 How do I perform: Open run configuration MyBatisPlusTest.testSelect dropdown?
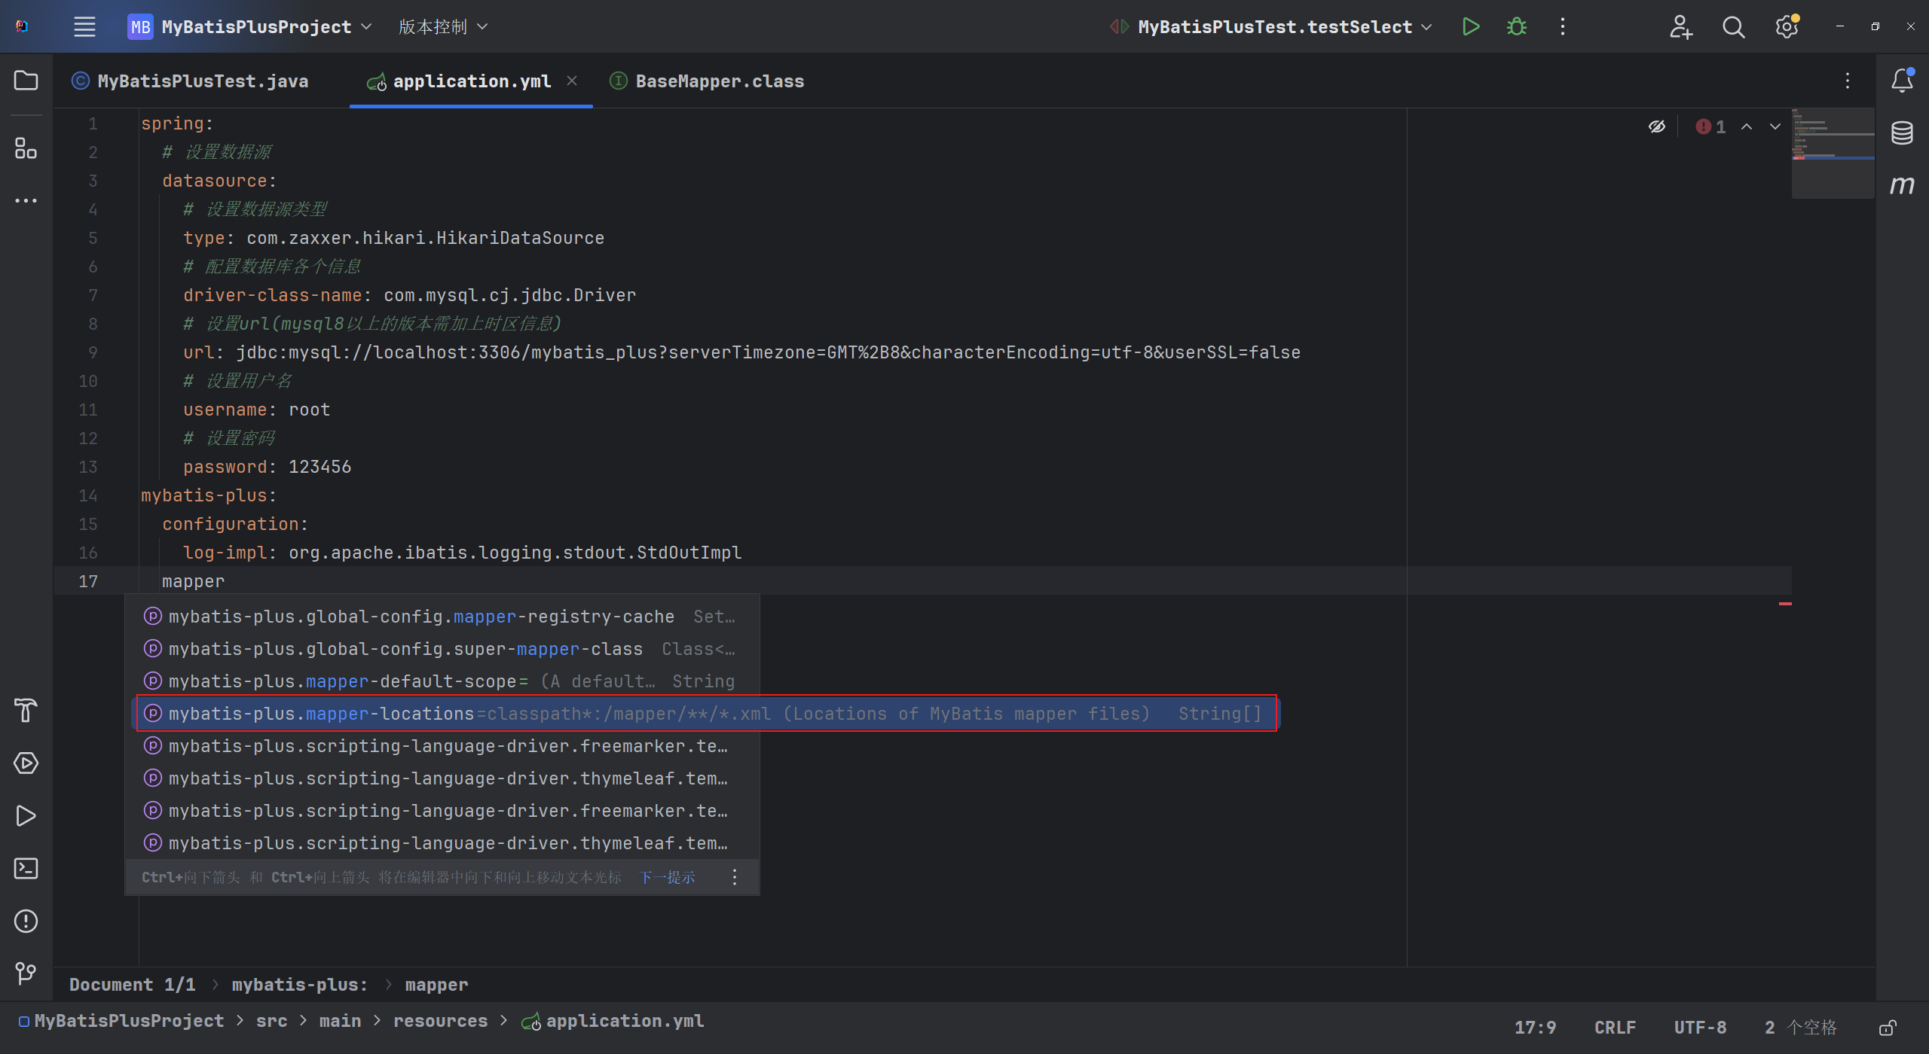pos(1270,27)
